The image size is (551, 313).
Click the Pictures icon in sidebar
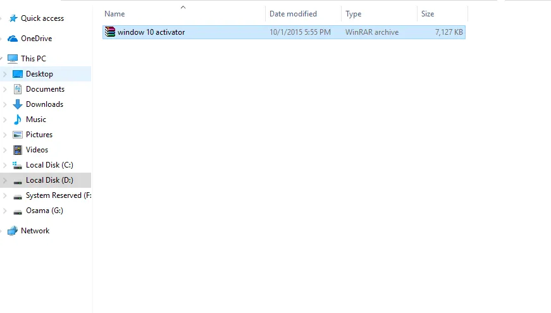[x=18, y=135]
